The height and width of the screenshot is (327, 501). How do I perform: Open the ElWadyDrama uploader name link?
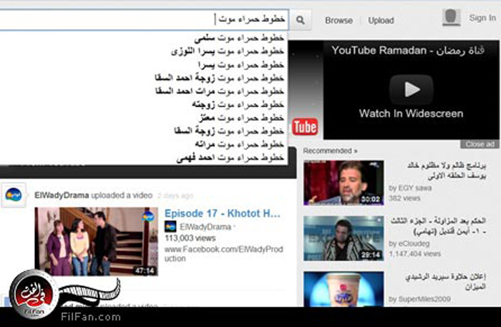pos(62,195)
